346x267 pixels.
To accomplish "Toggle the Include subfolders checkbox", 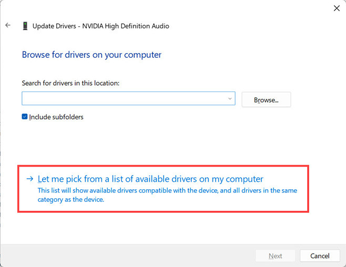I will 25,117.
